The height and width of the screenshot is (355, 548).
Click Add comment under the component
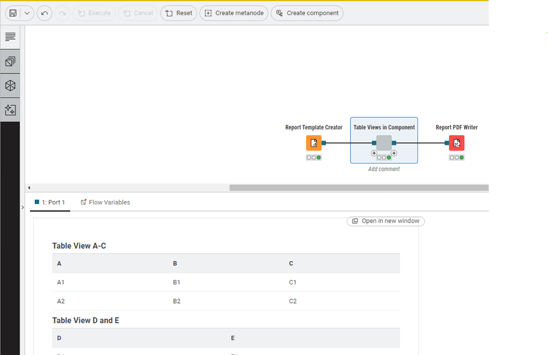pyautogui.click(x=384, y=169)
